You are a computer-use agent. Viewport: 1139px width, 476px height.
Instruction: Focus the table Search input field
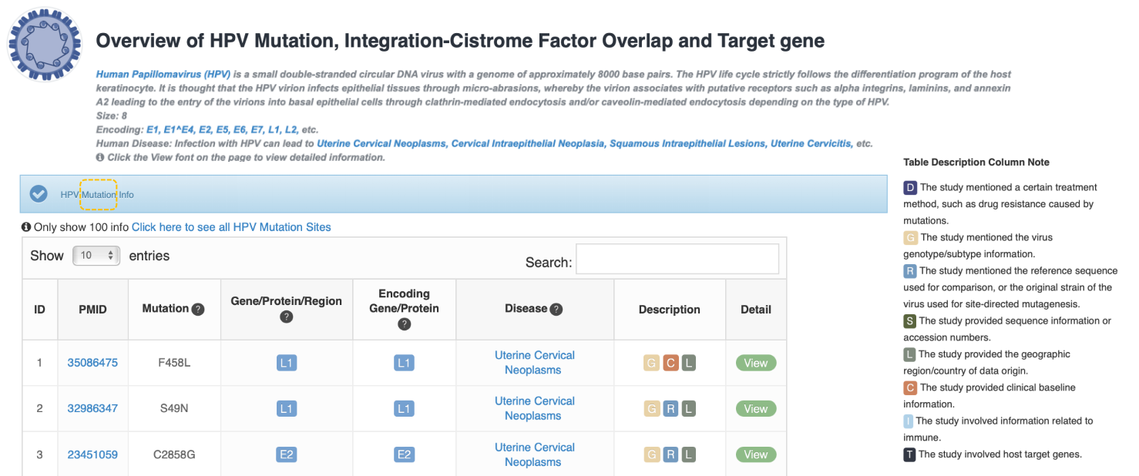(x=677, y=260)
